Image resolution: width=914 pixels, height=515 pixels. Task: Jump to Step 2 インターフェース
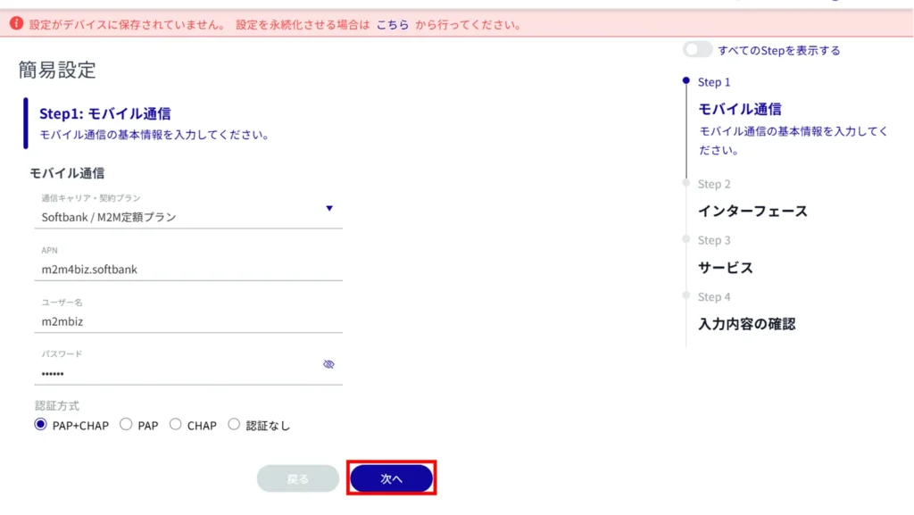coord(752,212)
